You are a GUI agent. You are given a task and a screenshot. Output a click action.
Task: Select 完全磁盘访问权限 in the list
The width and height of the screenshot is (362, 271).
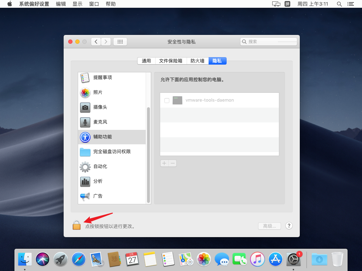[112, 152]
